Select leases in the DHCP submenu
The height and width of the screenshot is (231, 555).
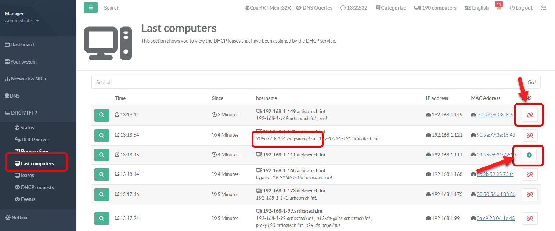[x=27, y=175]
